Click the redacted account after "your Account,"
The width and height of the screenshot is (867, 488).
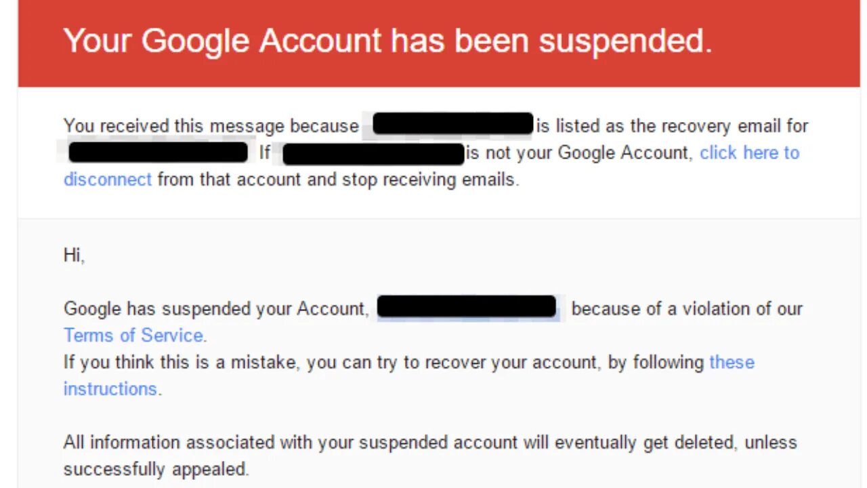tap(467, 307)
